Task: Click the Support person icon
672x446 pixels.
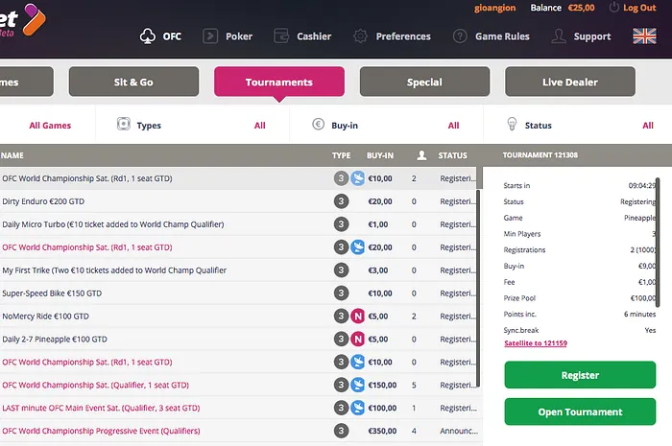Action: tap(559, 36)
